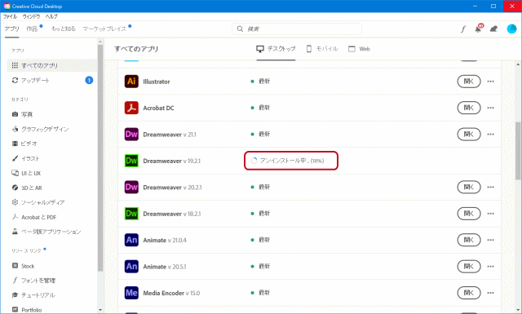This screenshot has height=314, width=522.
Task: Click the camera icon beside 写真
Action: click(15, 114)
